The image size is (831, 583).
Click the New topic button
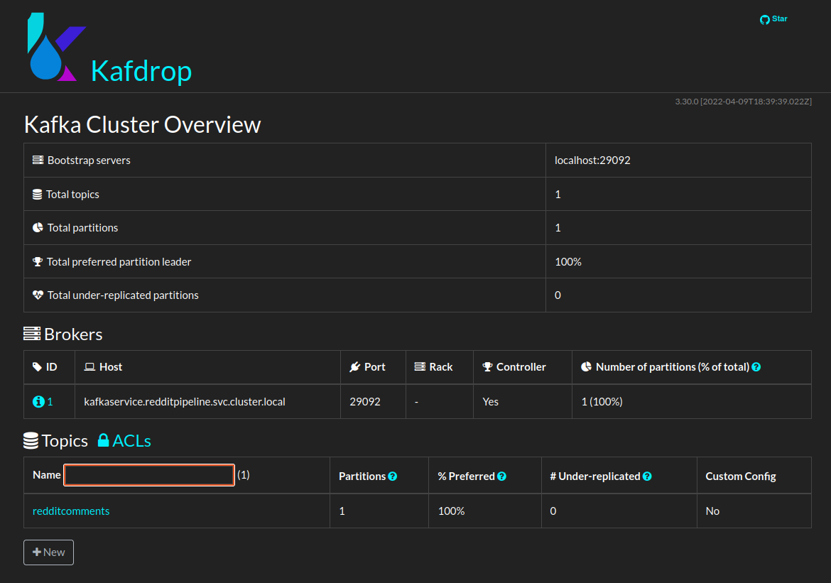pyautogui.click(x=49, y=552)
